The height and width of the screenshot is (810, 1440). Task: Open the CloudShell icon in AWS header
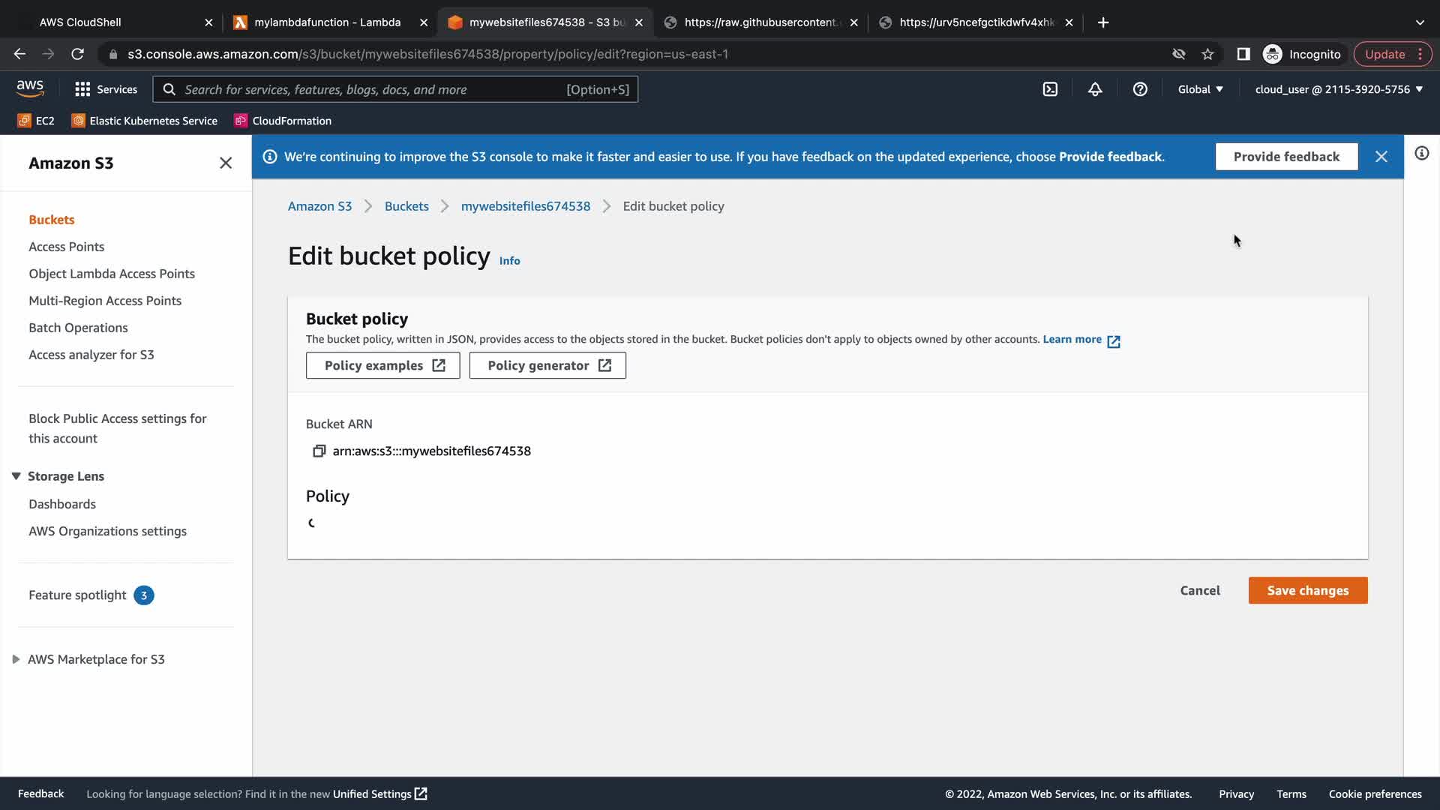point(1050,89)
